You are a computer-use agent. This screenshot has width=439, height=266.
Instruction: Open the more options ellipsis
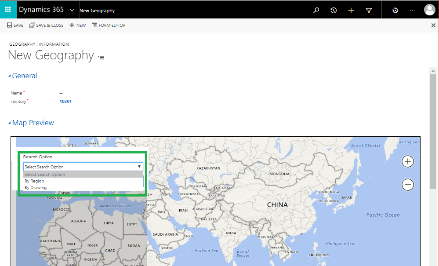coord(412,10)
